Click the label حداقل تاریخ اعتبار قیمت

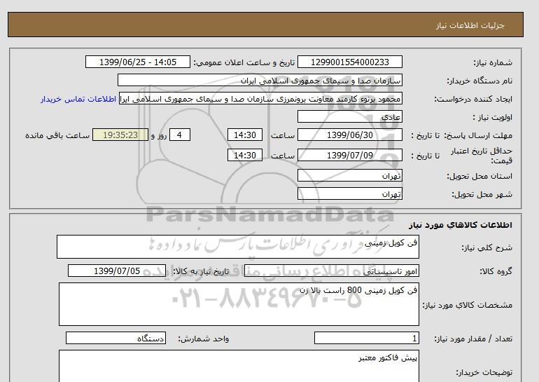[x=482, y=156]
